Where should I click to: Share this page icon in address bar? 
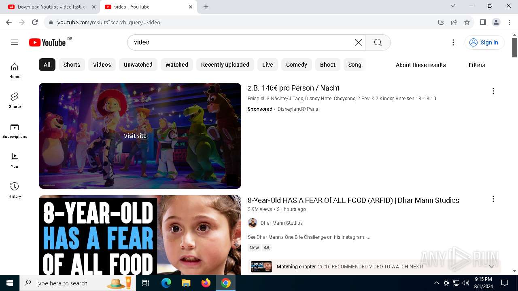(454, 22)
